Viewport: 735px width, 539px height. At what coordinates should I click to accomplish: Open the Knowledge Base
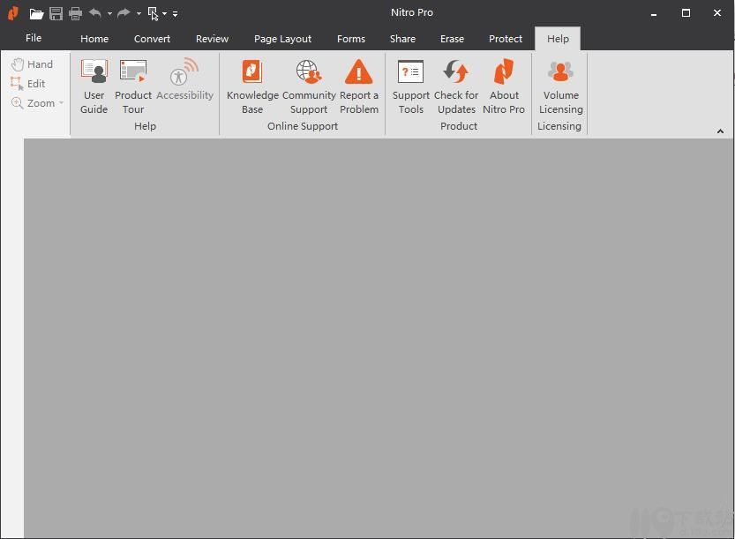tap(252, 86)
